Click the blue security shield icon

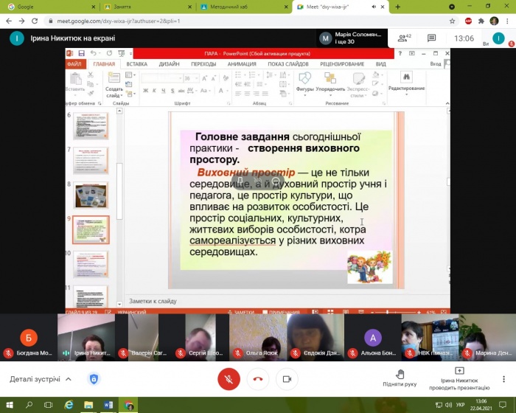pos(94,379)
